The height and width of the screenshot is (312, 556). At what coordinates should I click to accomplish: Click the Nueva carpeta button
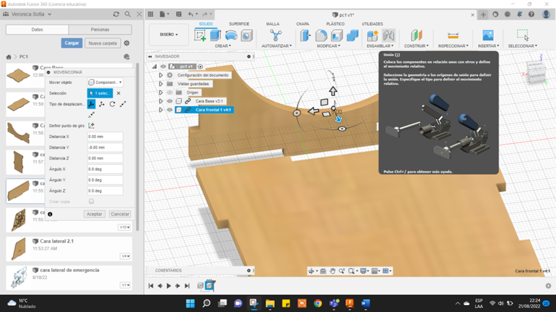(x=103, y=43)
